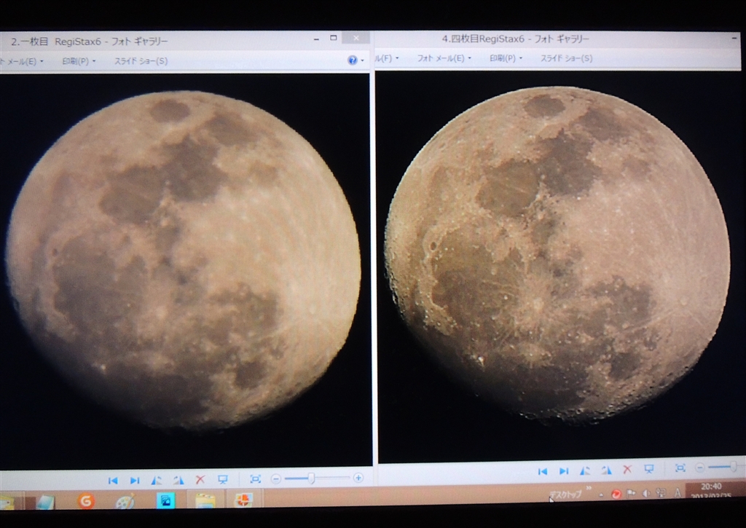Viewport: 746px width, 528px height.
Task: Open フォト メール(E) menu in right window
Action: click(x=444, y=58)
